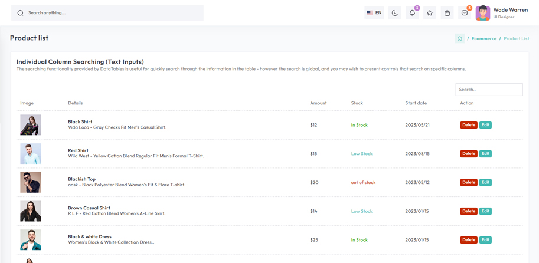Toggle dark mode moon icon

coord(395,13)
